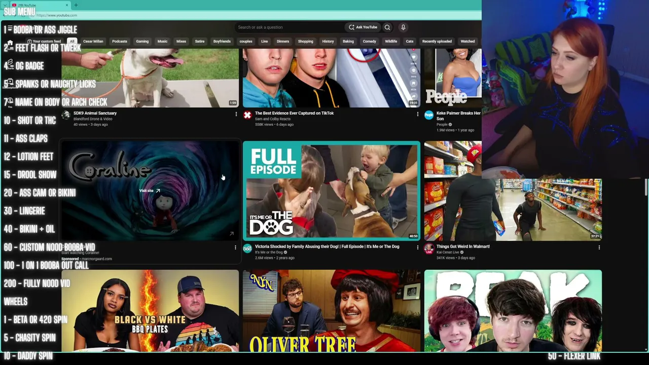
Task: Open 'SDK9 Animal Sanctuary' video title
Action: point(95,113)
